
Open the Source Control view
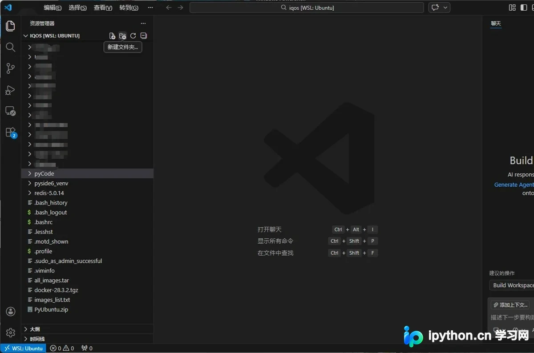click(x=10, y=68)
